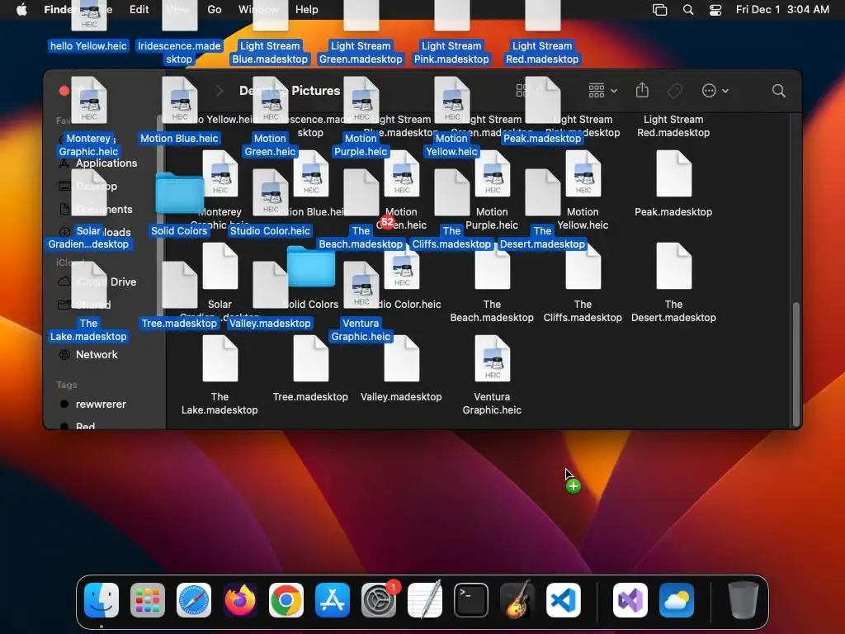
Task: Click the forward chevron in Finder toolbar
Action: click(x=220, y=91)
